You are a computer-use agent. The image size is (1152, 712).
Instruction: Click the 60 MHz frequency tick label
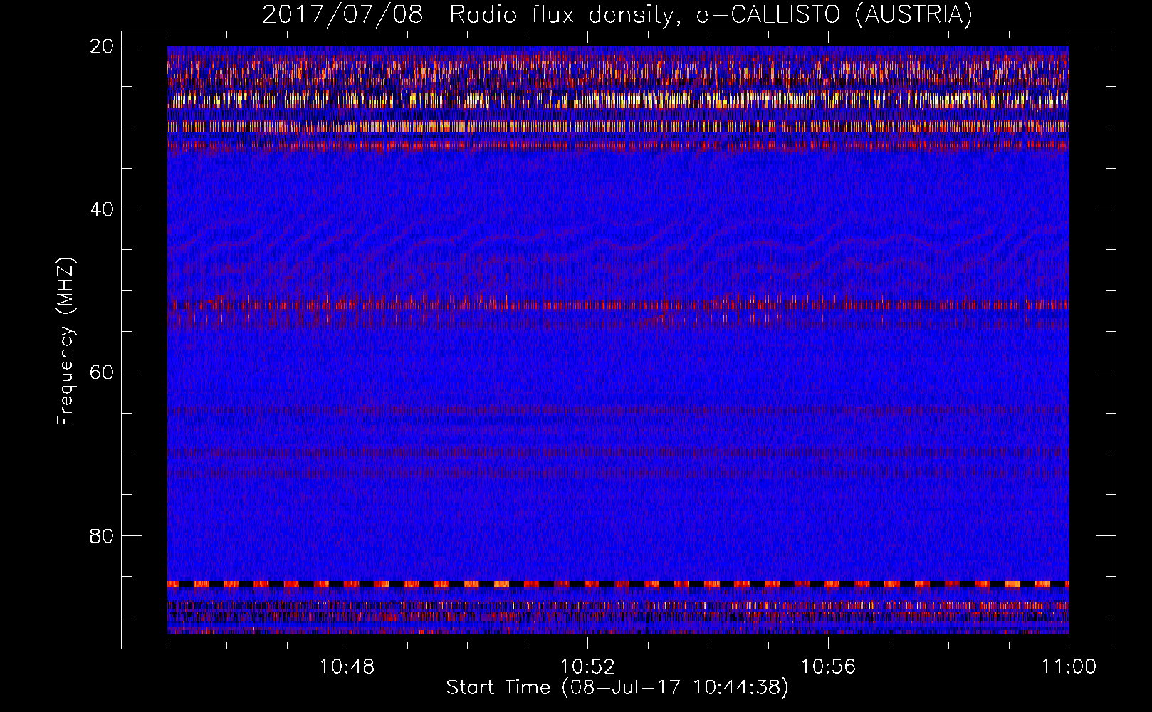click(x=102, y=372)
